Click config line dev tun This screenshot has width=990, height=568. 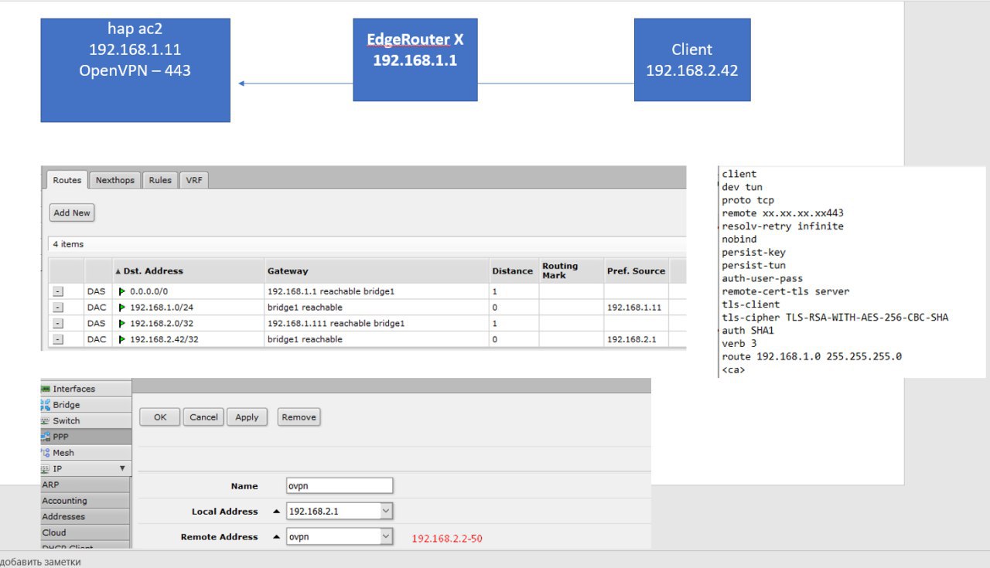[x=742, y=187]
